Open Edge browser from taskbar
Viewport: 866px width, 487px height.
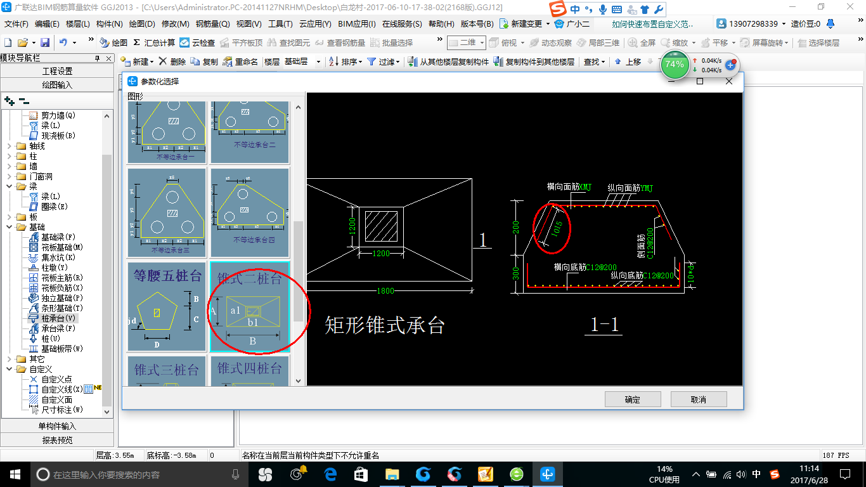(x=330, y=474)
